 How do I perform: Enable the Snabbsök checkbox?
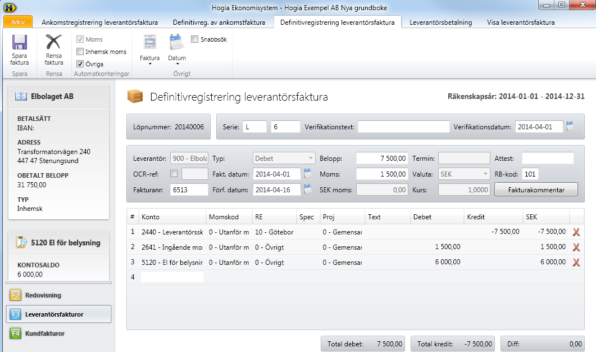pyautogui.click(x=194, y=39)
